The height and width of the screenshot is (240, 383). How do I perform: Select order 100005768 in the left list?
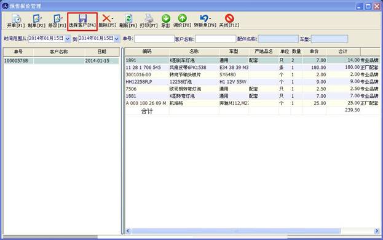(61, 61)
